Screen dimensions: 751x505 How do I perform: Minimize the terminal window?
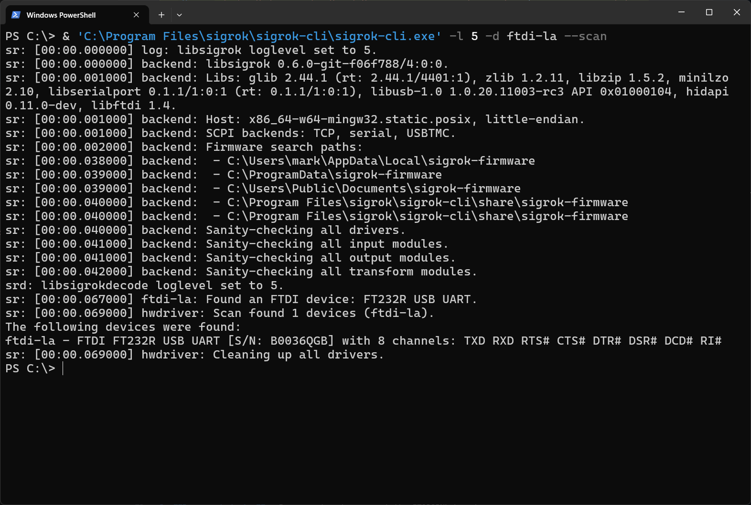(x=681, y=12)
